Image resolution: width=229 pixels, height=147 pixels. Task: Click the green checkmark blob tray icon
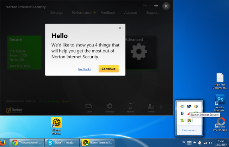click(x=182, y=121)
